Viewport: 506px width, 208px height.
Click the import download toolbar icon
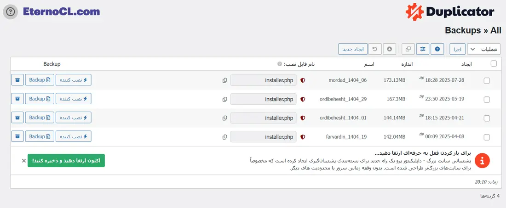click(390, 49)
